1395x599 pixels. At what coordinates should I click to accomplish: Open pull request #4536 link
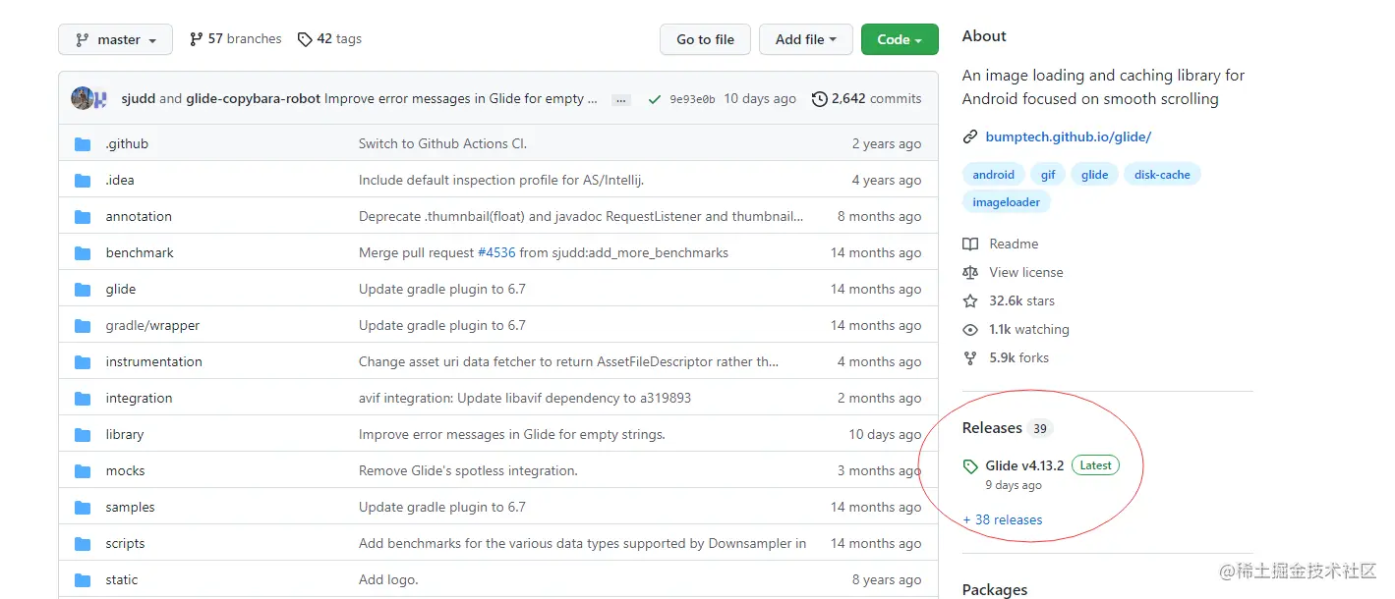click(496, 252)
